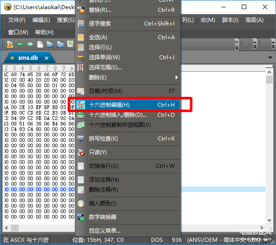
Task: Click the Spell Check (拼写检查) icon
Action: (81, 139)
